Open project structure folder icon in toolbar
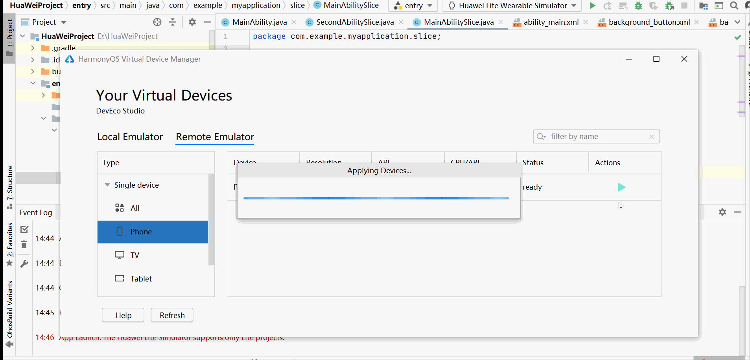Screen dimensions: 750x360 click(x=704, y=5)
